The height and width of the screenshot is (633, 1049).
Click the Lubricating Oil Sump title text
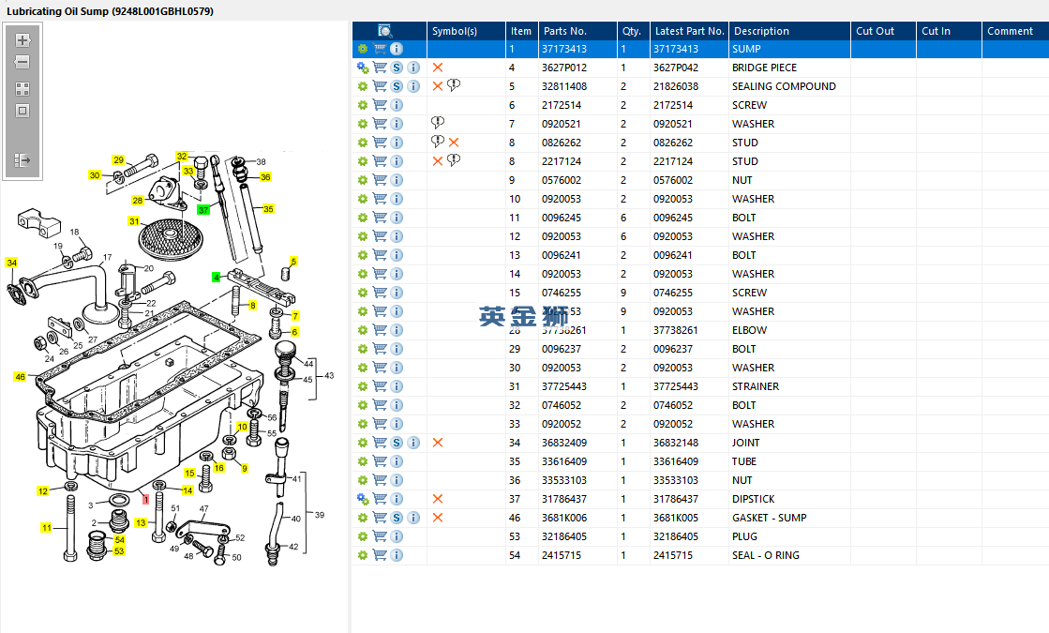tap(111, 11)
